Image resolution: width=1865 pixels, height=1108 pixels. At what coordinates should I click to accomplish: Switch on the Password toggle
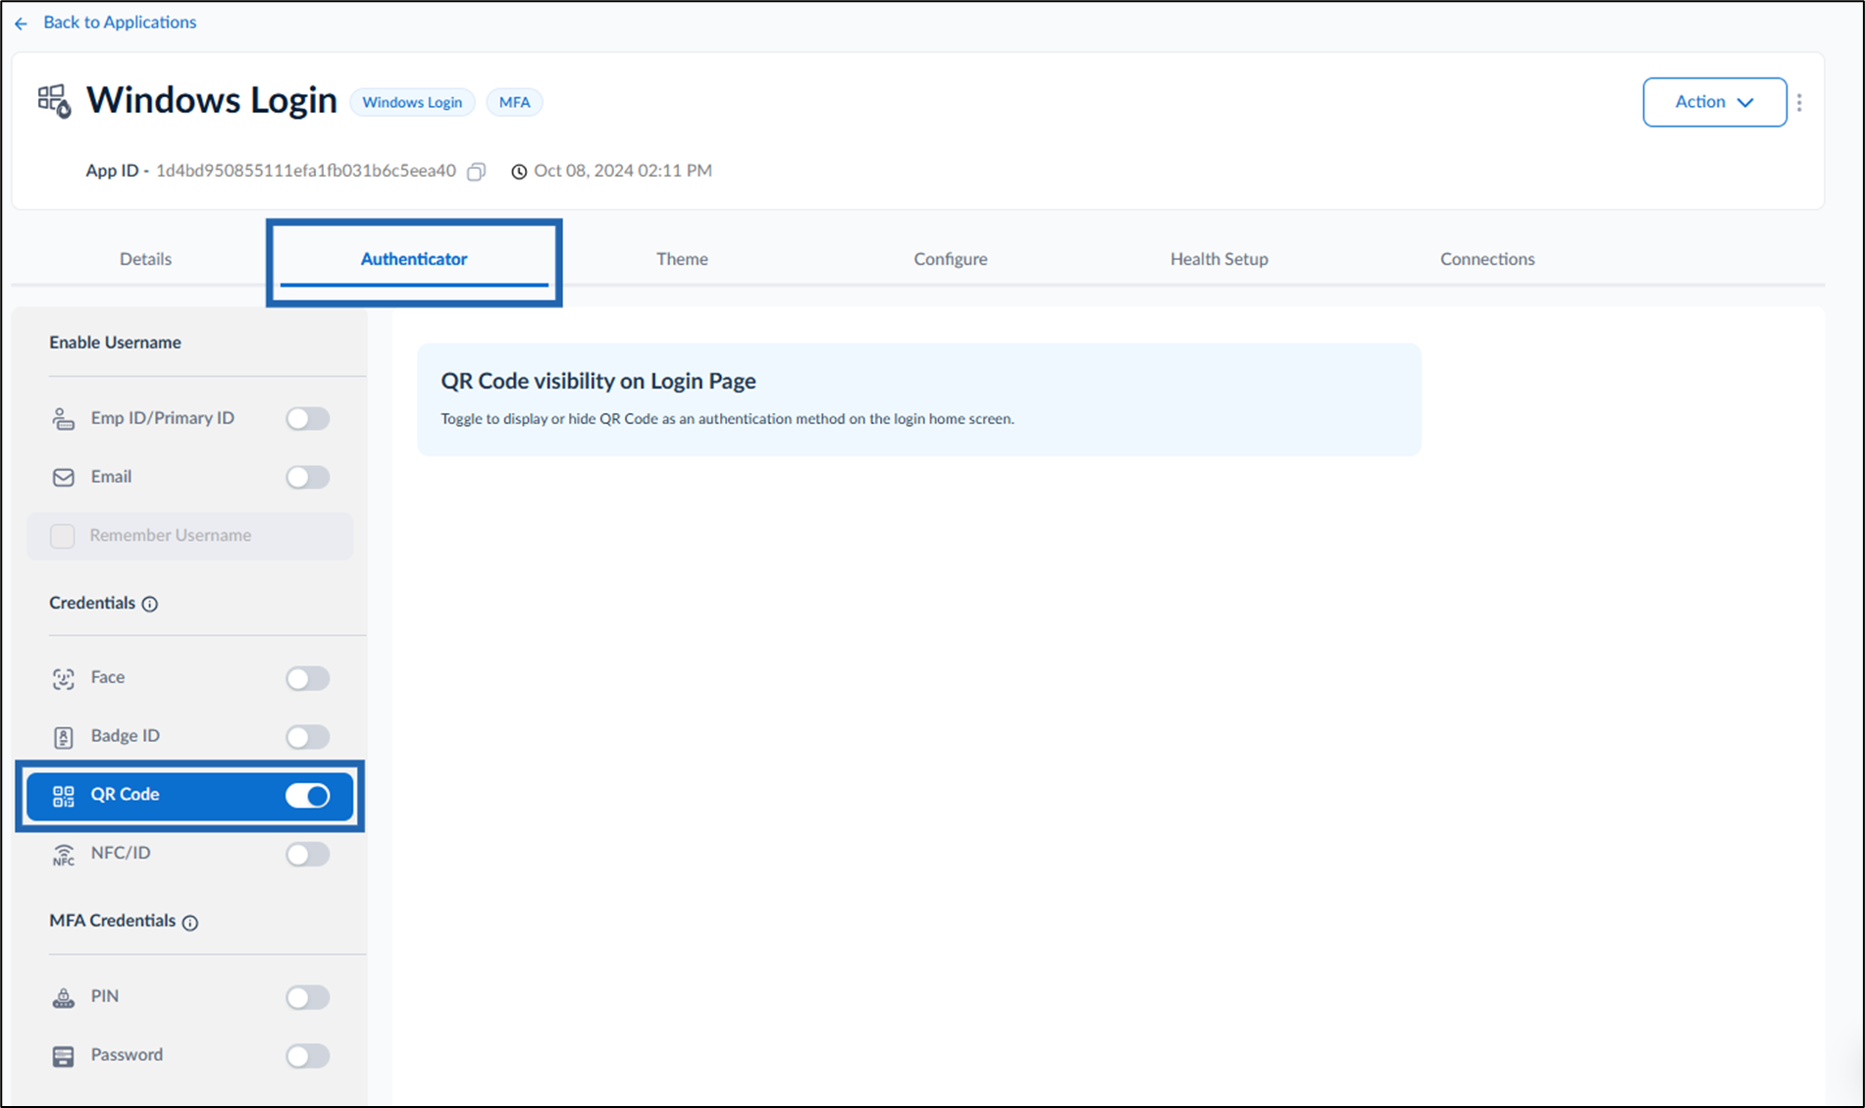(308, 1056)
